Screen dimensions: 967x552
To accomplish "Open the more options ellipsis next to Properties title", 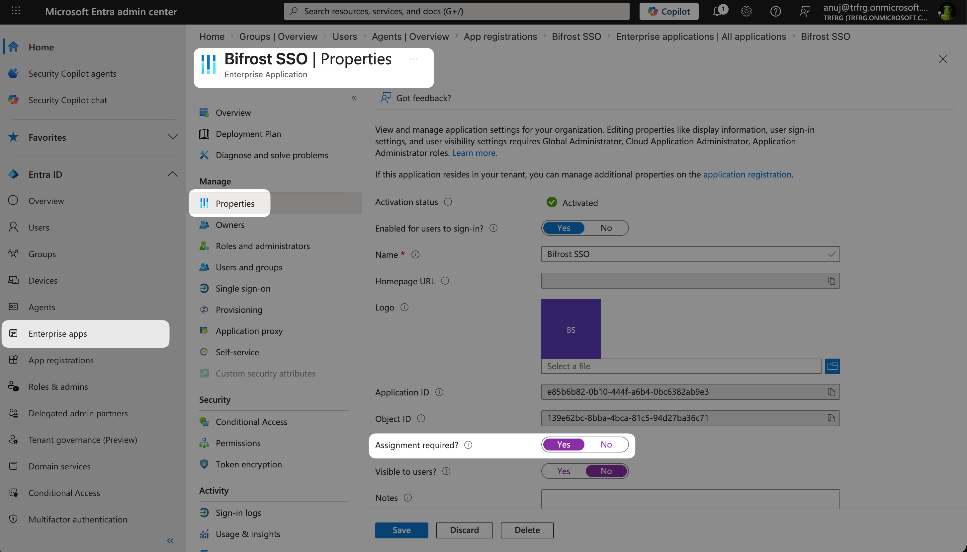I will click(x=413, y=59).
